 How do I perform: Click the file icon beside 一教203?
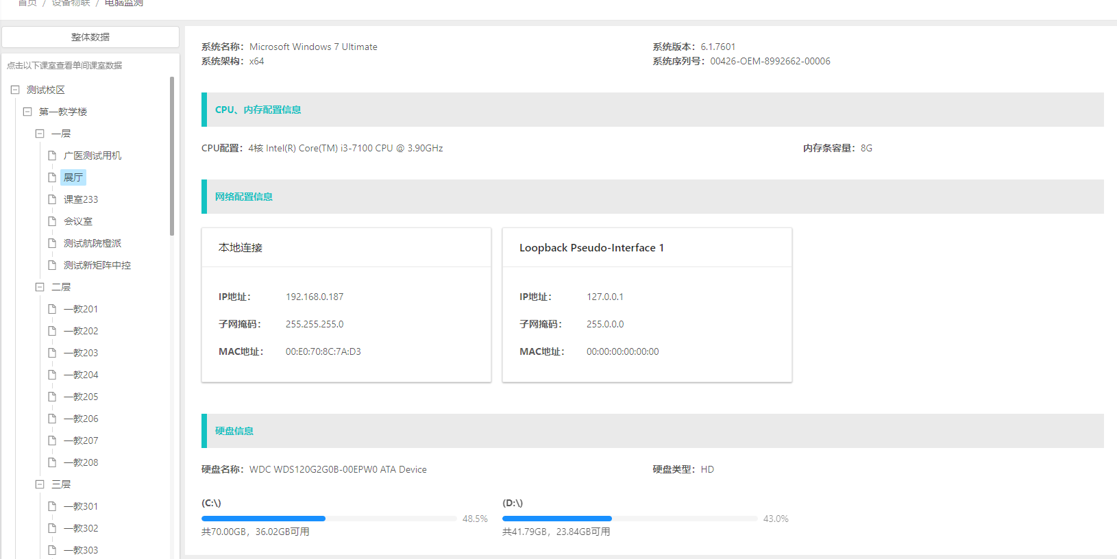[52, 353]
